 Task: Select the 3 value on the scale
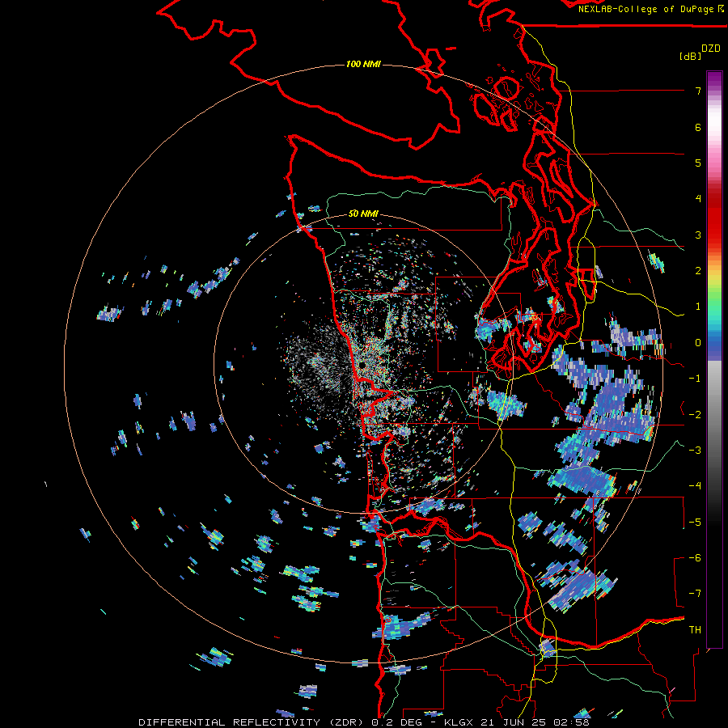(698, 235)
